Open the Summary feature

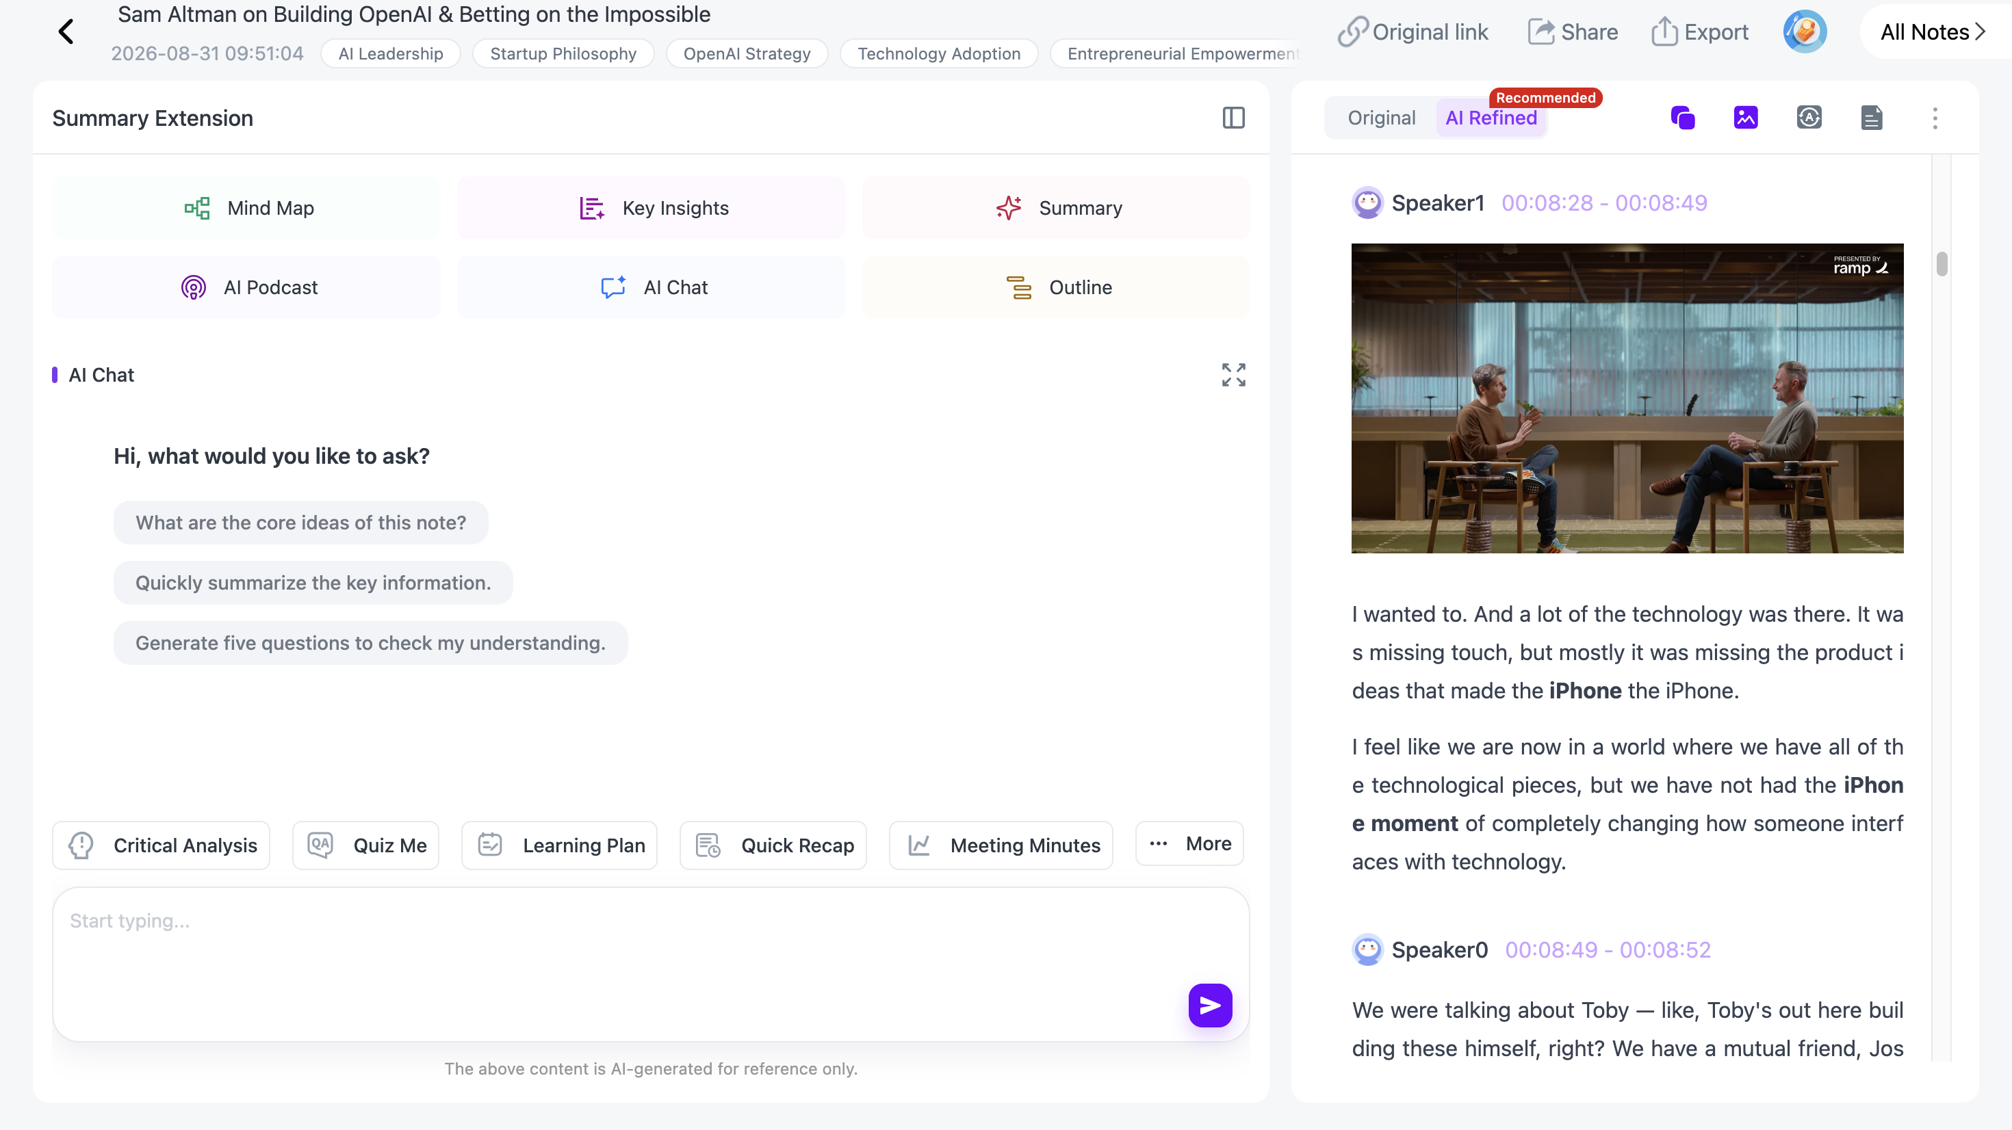click(x=1056, y=208)
